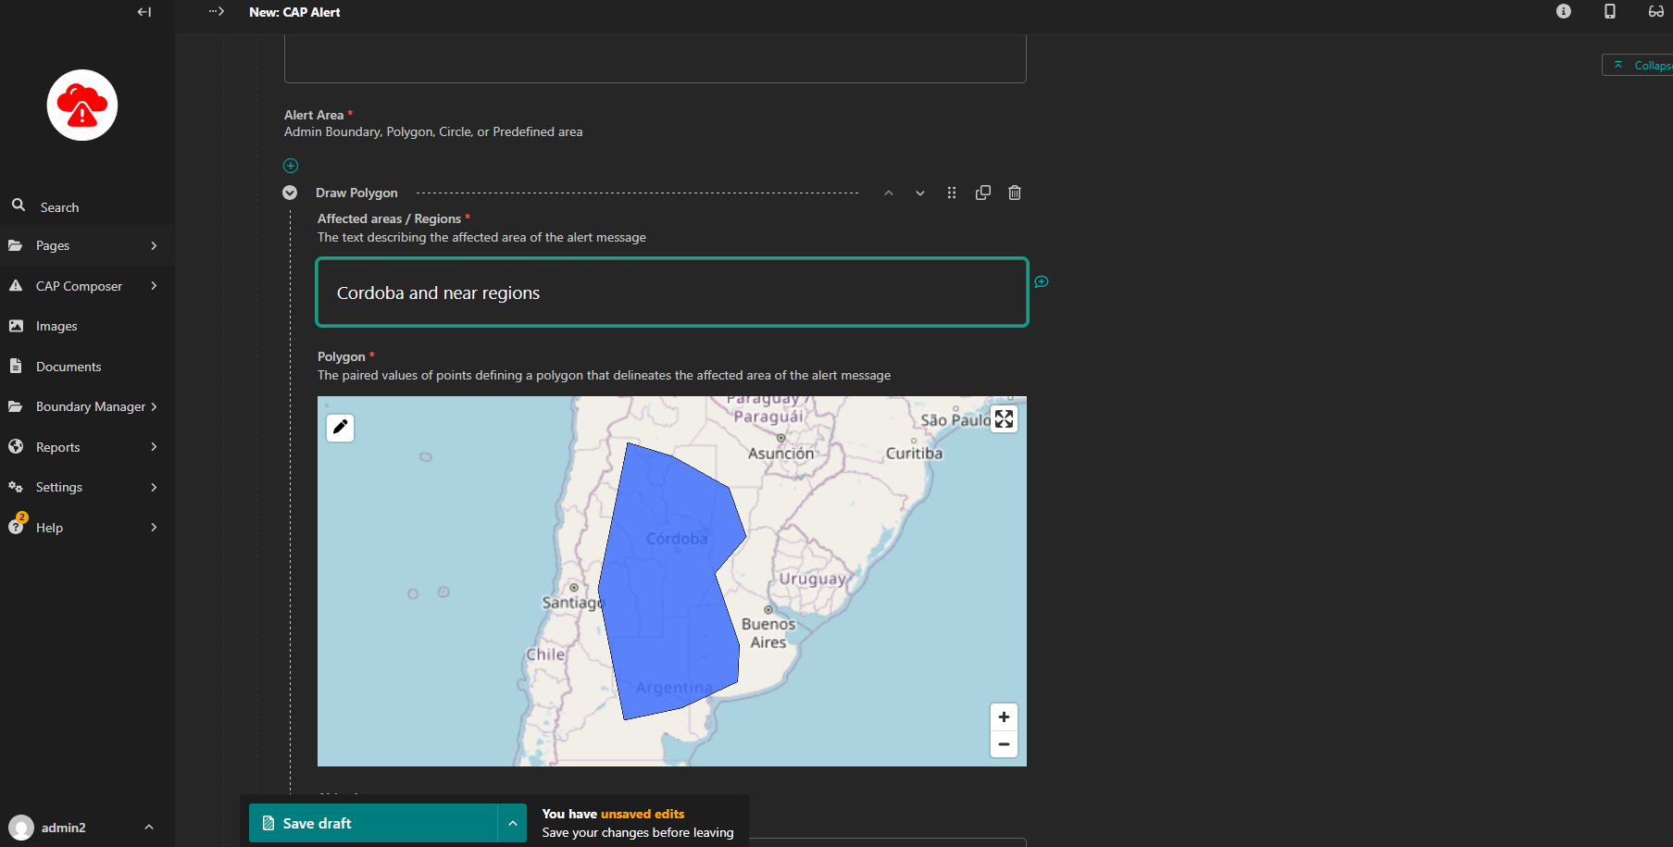This screenshot has height=847, width=1673.
Task: Open the Help menu
Action: coord(87,528)
